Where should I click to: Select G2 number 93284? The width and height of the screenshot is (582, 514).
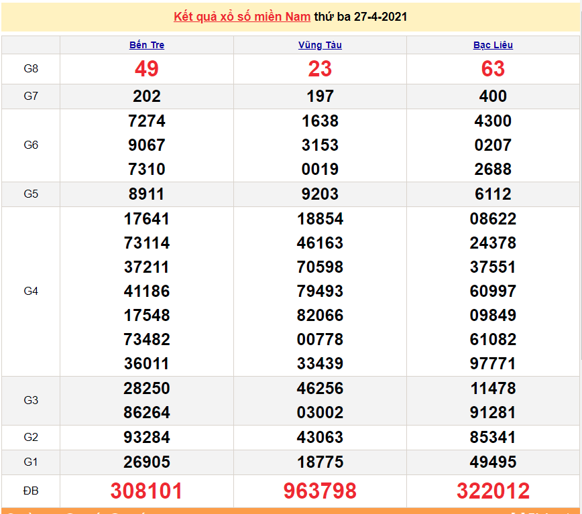click(x=147, y=437)
